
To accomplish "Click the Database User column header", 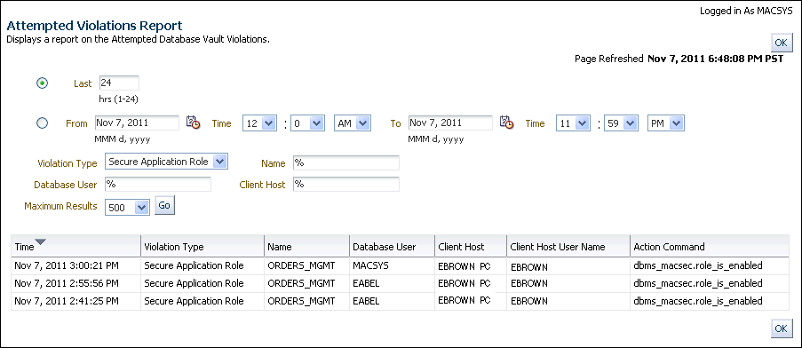I will pyautogui.click(x=393, y=246).
